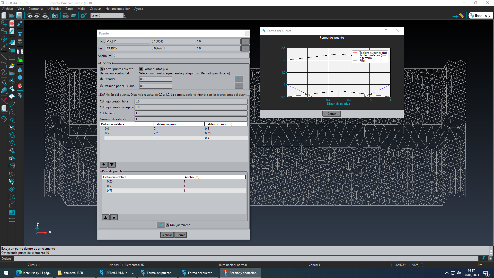This screenshot has width=494, height=278.
Task: Toggle Forzar puntos puente checkbox
Action: click(x=102, y=69)
